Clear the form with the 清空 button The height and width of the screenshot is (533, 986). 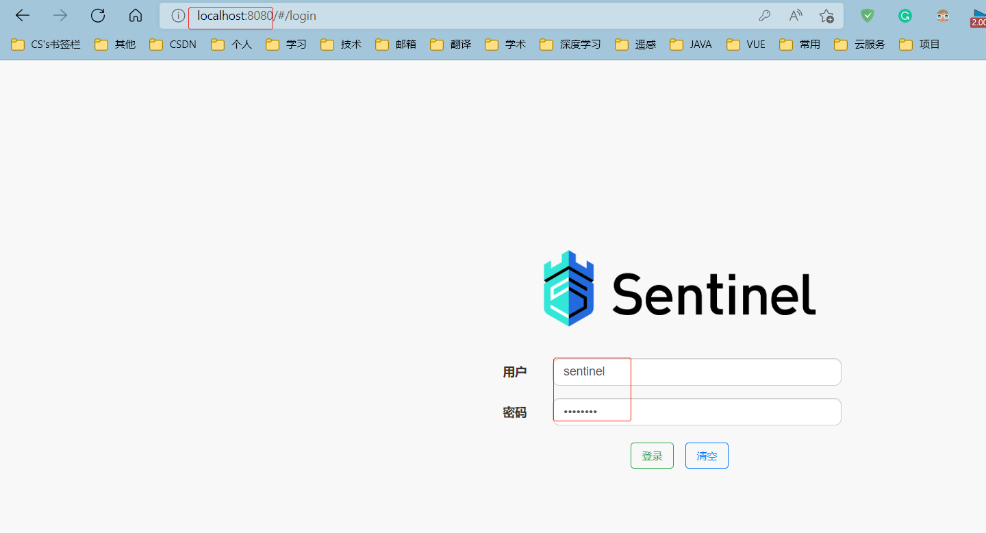pyautogui.click(x=707, y=456)
